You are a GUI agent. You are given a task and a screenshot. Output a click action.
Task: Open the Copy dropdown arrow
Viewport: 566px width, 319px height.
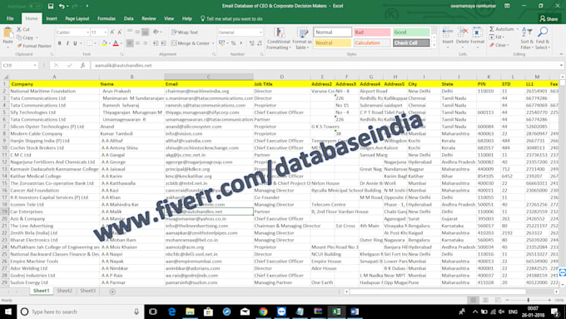click(x=37, y=37)
